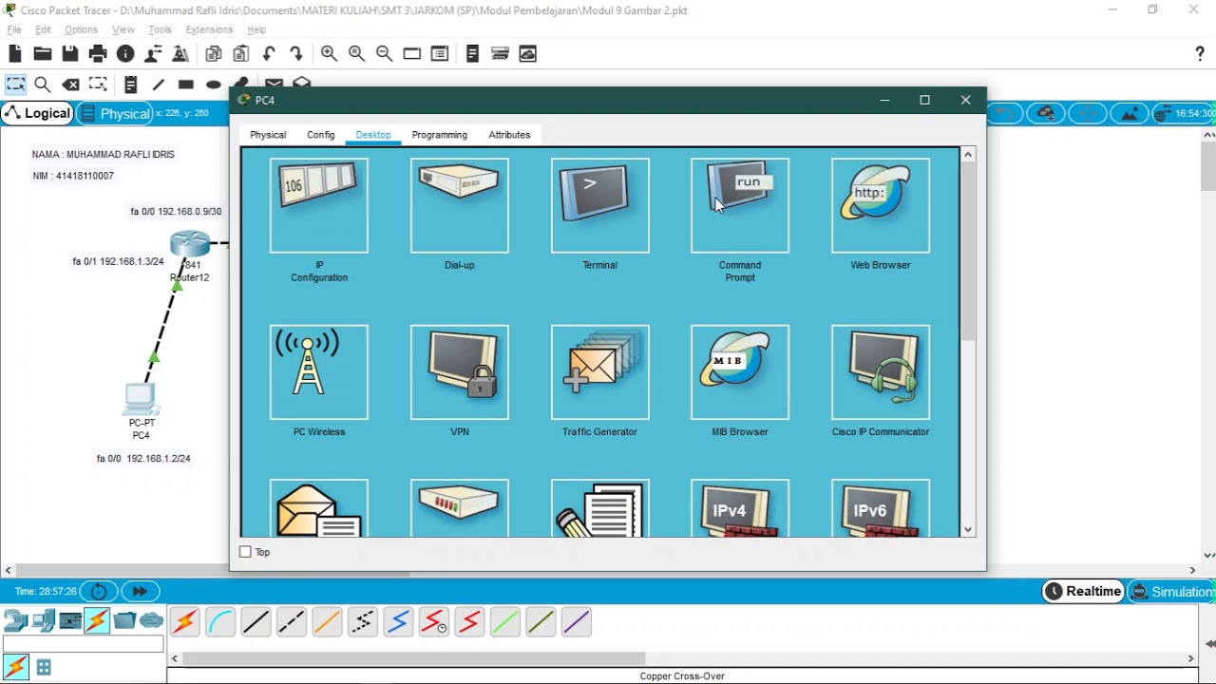Select the Copper Cross-Over dashed cable
The width and height of the screenshot is (1216, 684).
pos(292,622)
